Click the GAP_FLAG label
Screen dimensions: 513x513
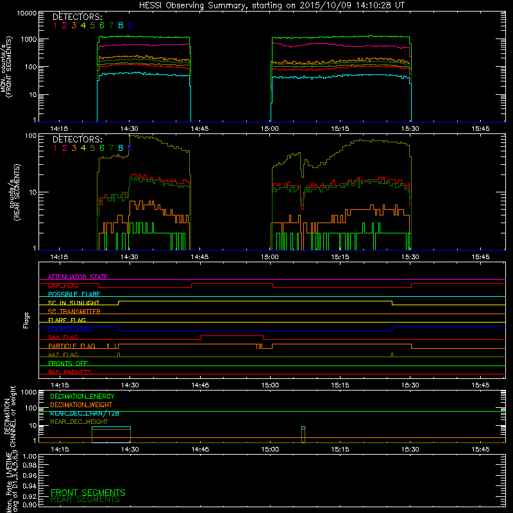pyautogui.click(x=63, y=285)
